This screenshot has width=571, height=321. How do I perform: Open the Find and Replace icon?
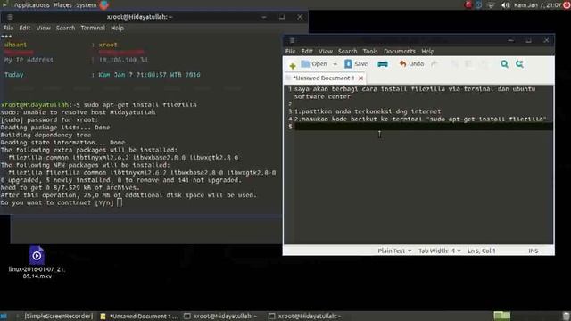tap(519, 64)
